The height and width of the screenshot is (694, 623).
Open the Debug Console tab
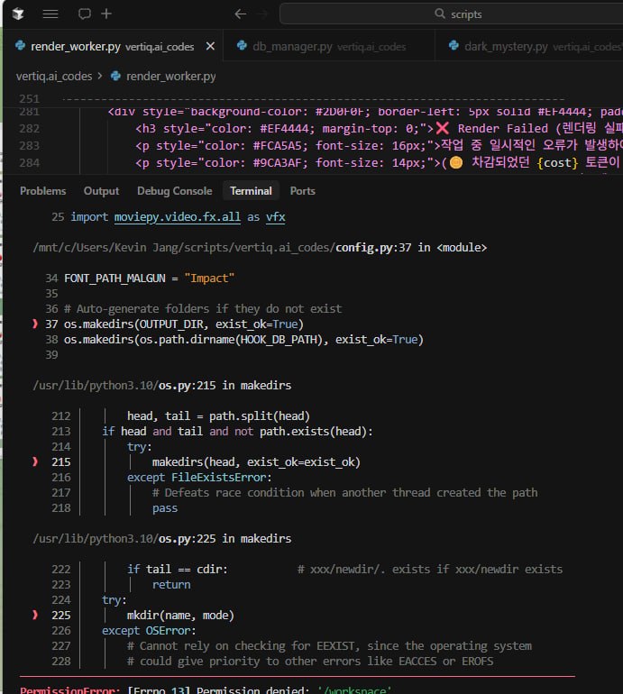point(174,191)
